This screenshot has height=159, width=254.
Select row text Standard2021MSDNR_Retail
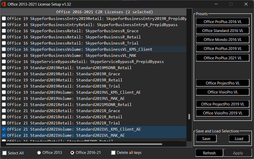(104, 105)
